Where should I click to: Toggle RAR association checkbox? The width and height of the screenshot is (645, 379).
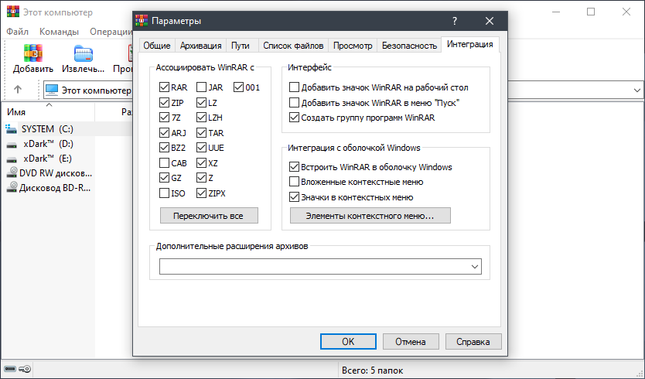(x=164, y=87)
